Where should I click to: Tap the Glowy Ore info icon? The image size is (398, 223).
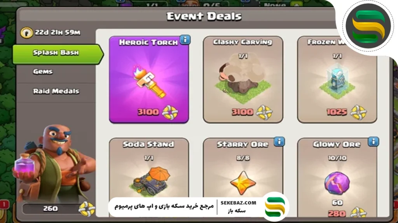tap(374, 142)
